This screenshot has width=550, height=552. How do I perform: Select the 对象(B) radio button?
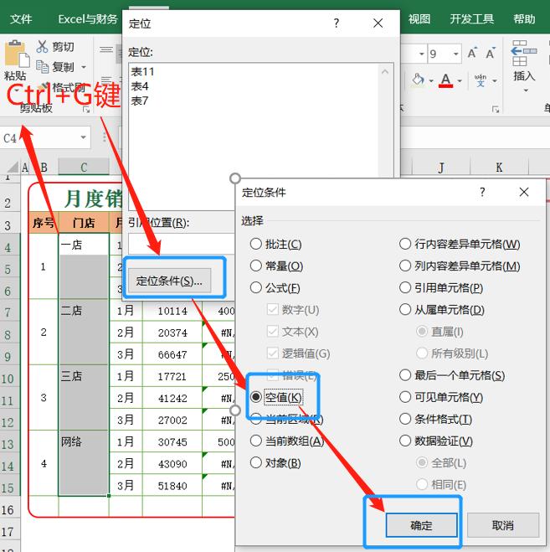[256, 462]
